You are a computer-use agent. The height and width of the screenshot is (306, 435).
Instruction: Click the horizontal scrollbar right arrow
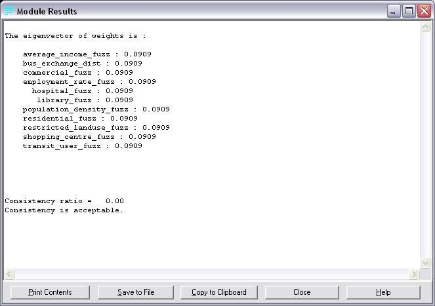click(414, 274)
